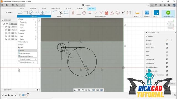Viewport: 177px width, 99px height.
Task: Open the CONSTRAINTS dropdown menu
Action: [x=101, y=16]
